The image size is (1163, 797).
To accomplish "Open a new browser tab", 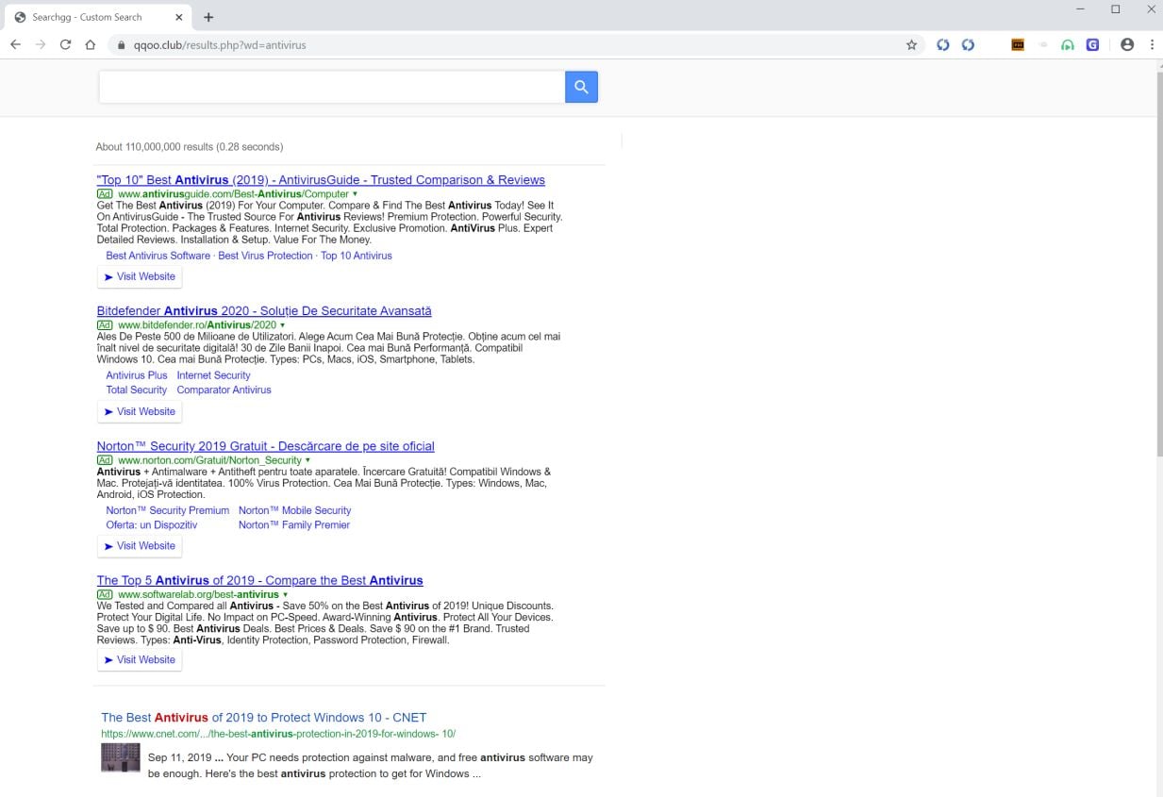I will click(x=208, y=17).
